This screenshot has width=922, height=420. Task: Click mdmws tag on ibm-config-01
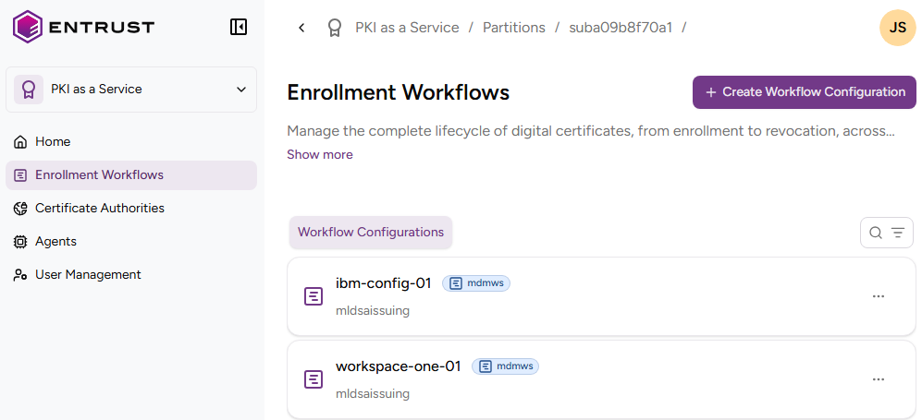476,283
